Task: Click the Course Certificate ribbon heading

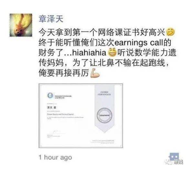Action: 104,93
